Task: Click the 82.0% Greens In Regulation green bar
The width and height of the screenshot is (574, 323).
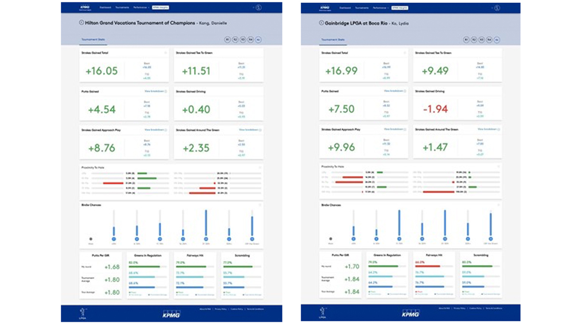Action: (144, 267)
